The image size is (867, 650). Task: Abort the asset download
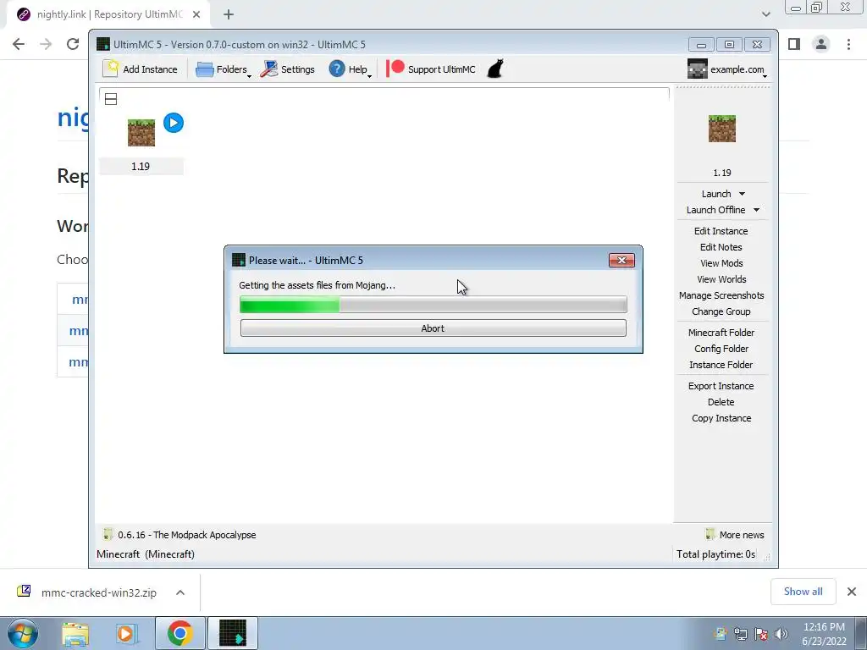pyautogui.click(x=433, y=328)
